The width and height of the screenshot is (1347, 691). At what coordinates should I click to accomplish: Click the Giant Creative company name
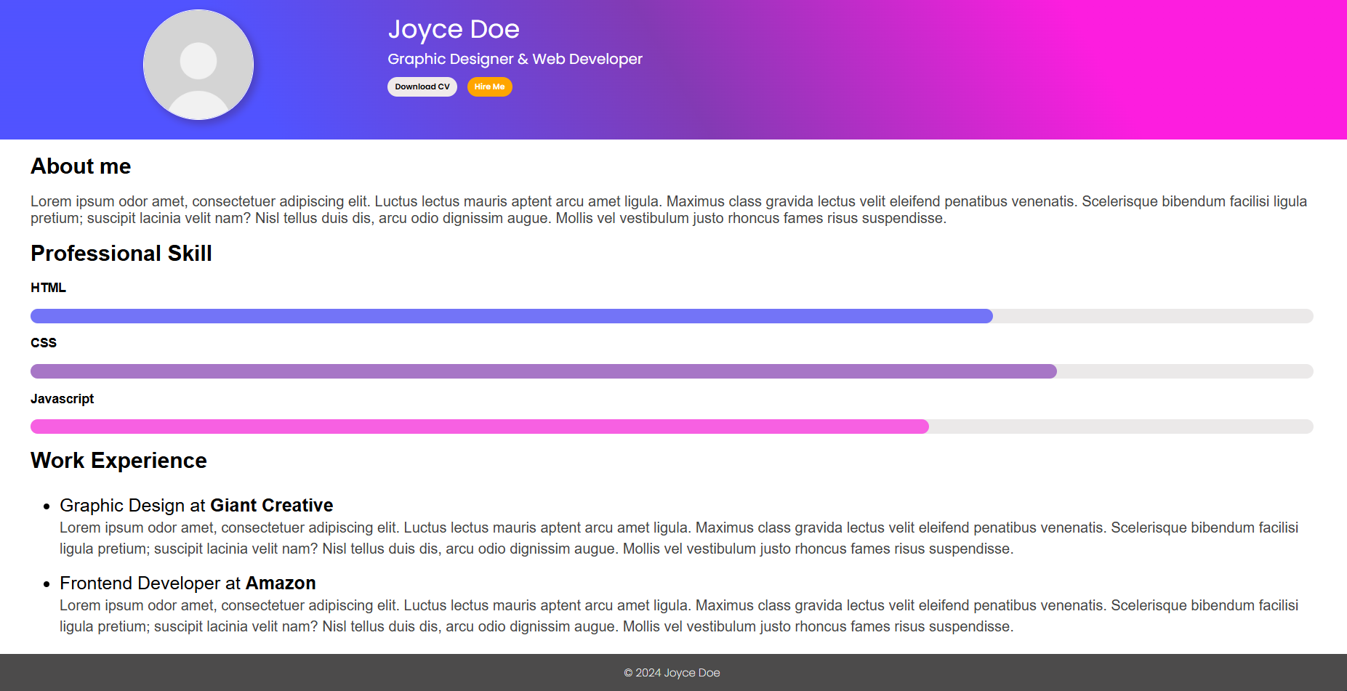[270, 505]
